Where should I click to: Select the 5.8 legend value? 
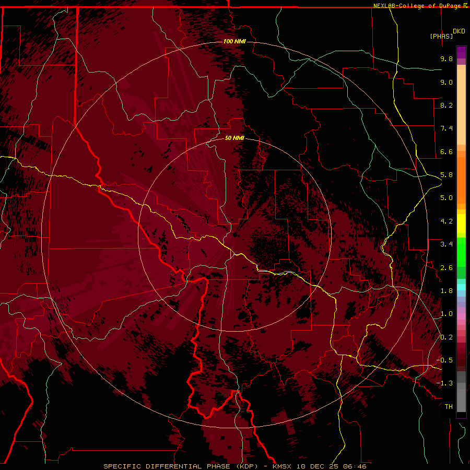tap(446, 175)
